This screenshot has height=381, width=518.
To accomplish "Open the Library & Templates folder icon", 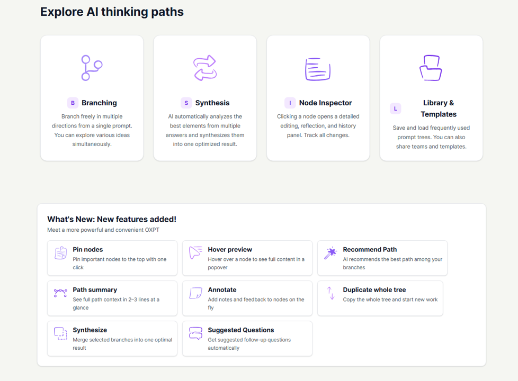I will coord(431,67).
